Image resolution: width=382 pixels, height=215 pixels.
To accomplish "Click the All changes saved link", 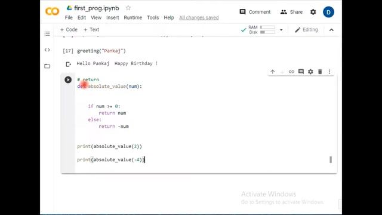I will (199, 17).
